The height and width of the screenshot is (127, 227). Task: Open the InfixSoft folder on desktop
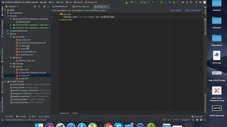tap(217, 23)
